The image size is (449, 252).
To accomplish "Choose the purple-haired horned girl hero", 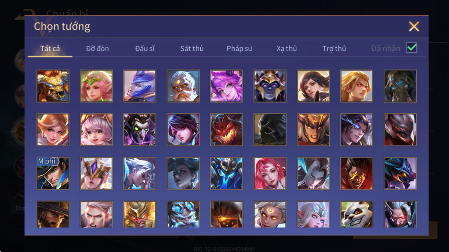I will 226,86.
